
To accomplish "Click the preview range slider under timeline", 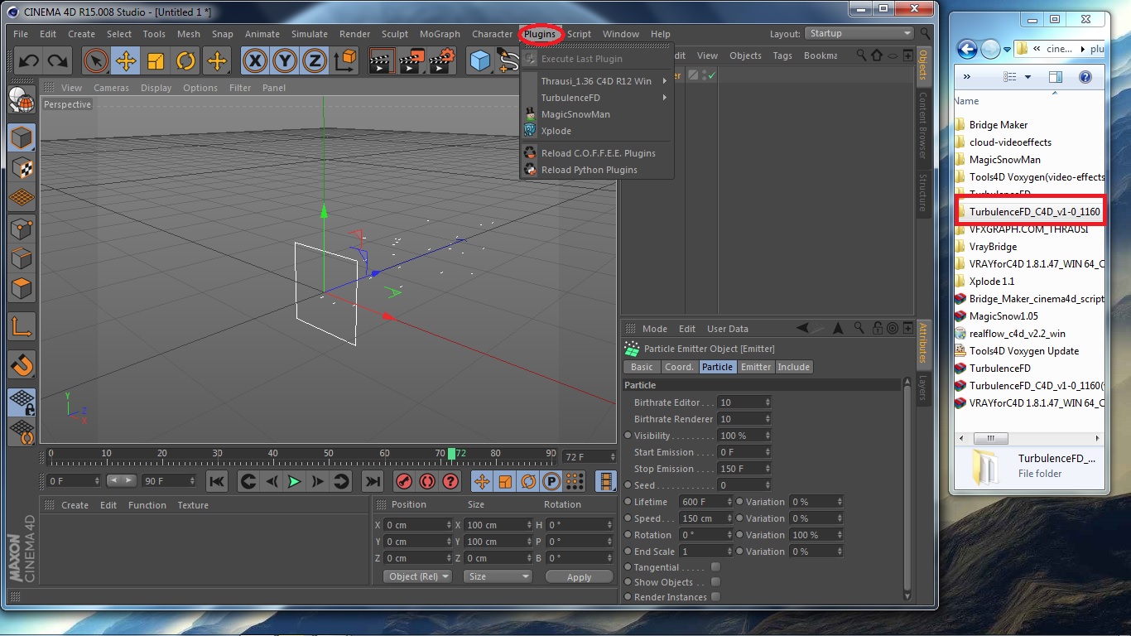I will 122,480.
